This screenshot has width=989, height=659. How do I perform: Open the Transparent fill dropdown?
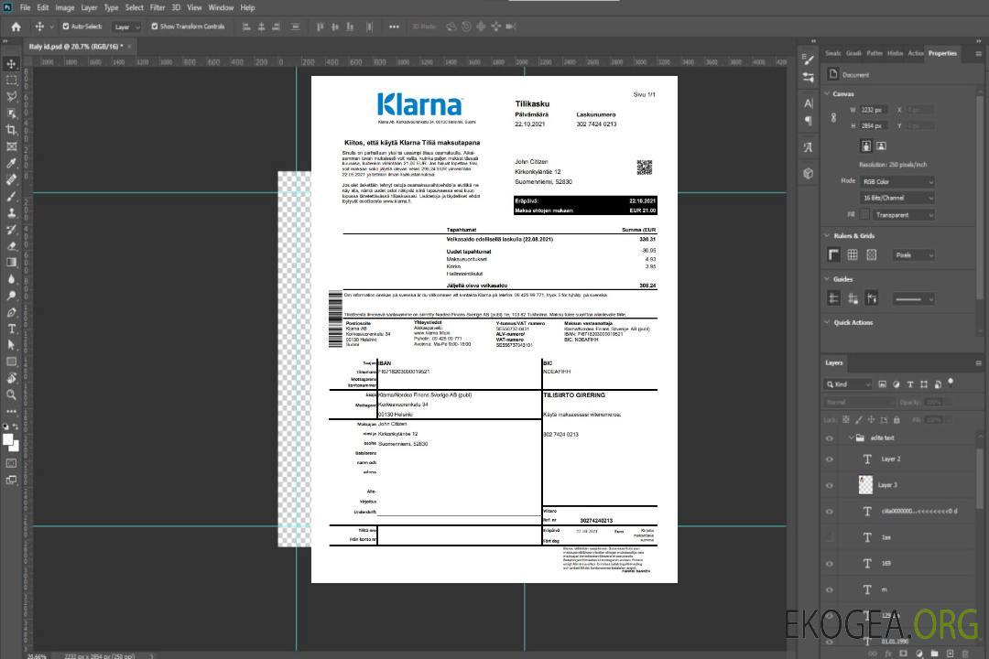pyautogui.click(x=904, y=215)
